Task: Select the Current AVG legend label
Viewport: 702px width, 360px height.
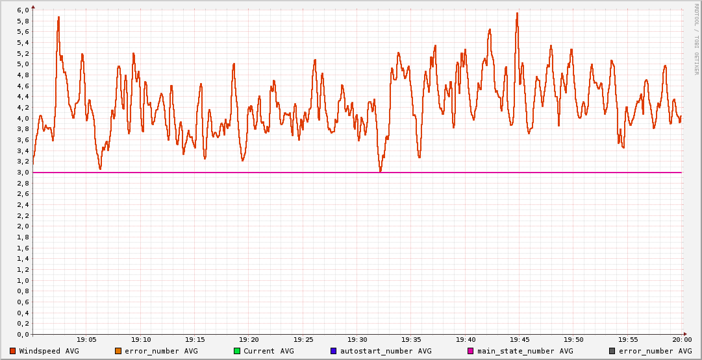Action: click(268, 351)
